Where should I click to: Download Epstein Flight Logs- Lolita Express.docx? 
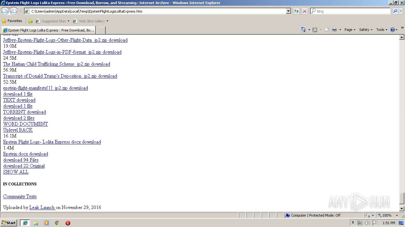52,142
